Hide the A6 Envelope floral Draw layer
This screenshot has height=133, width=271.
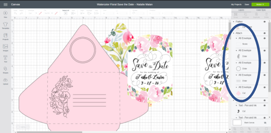(265, 51)
